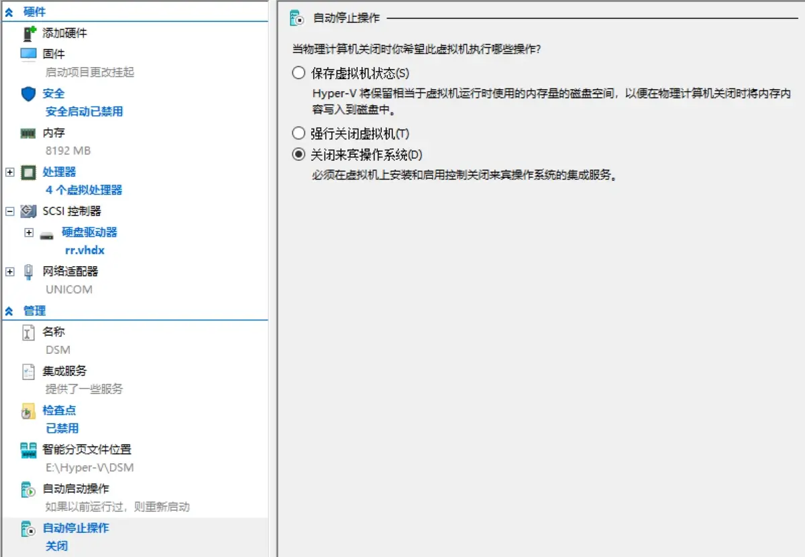The image size is (805, 557).
Task: Collapse the Management (管理) section header
Action: [x=9, y=311]
